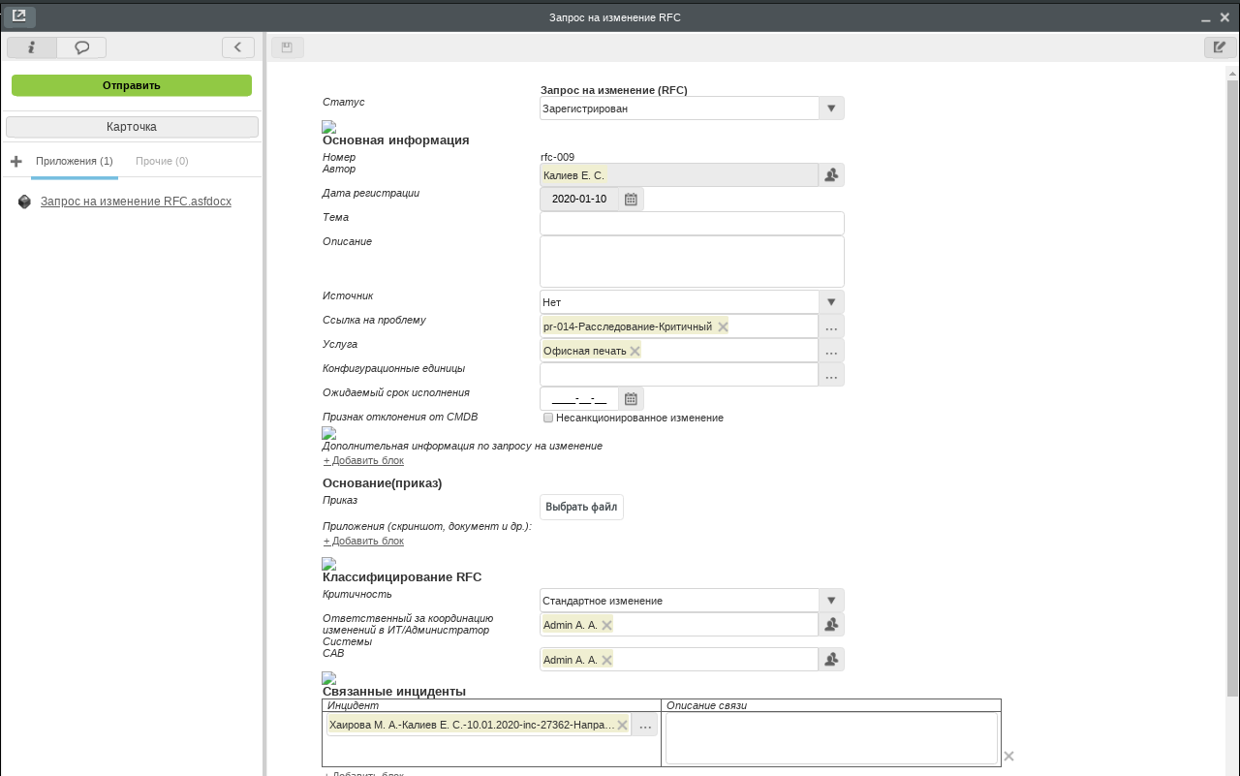Switch to Прочие (0) tab
Viewport: 1240px width, 776px height.
coord(162,161)
